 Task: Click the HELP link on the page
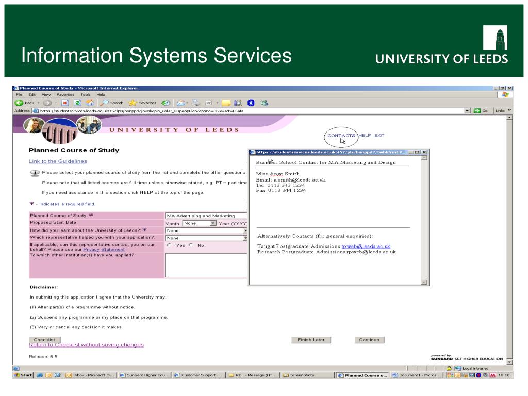coord(365,135)
